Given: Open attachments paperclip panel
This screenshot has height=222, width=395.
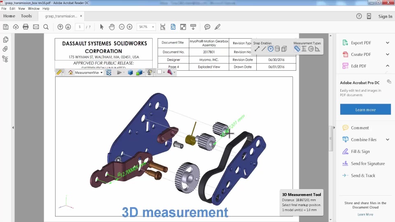Looking at the screenshot, I should (5, 49).
